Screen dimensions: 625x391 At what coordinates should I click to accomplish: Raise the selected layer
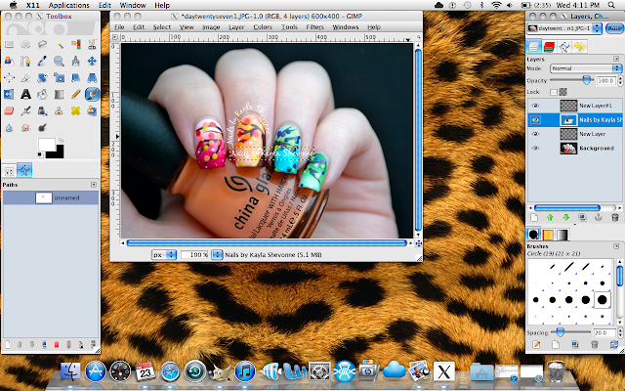click(550, 217)
